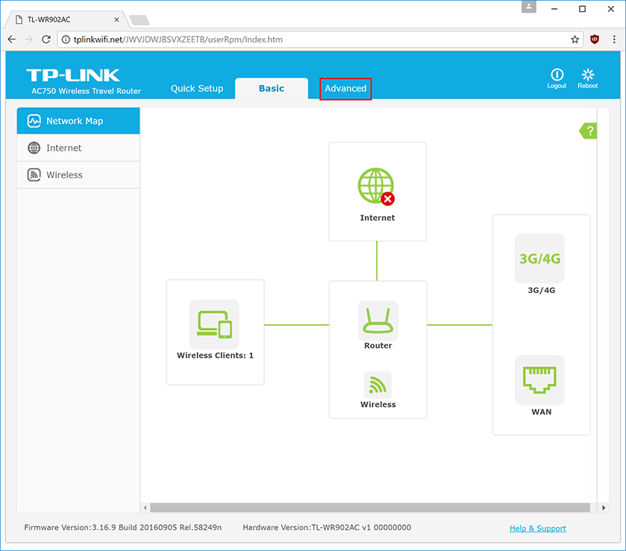626x551 pixels.
Task: Select the Internet globe icon on map
Action: tap(376, 186)
